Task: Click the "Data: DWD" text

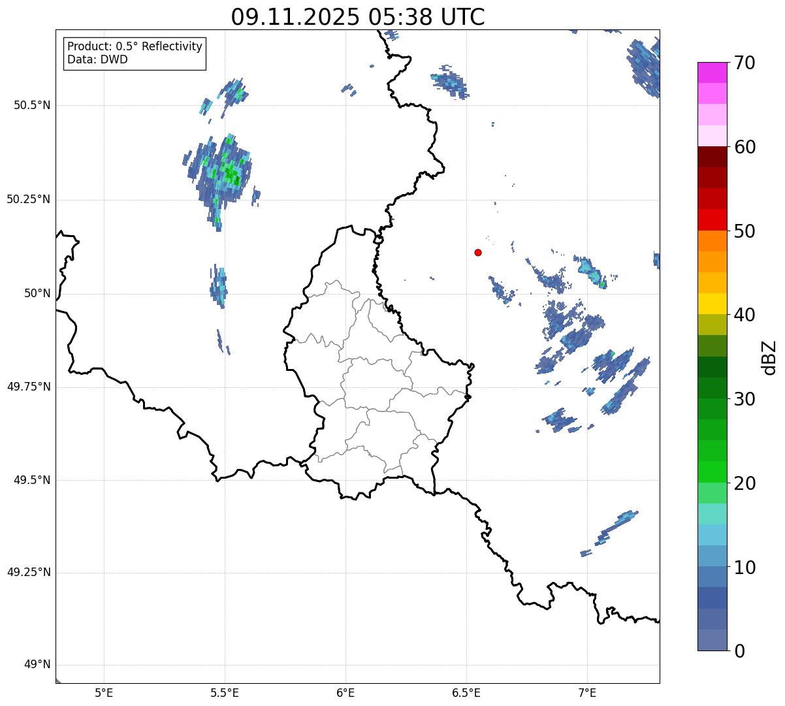Action: pos(97,59)
